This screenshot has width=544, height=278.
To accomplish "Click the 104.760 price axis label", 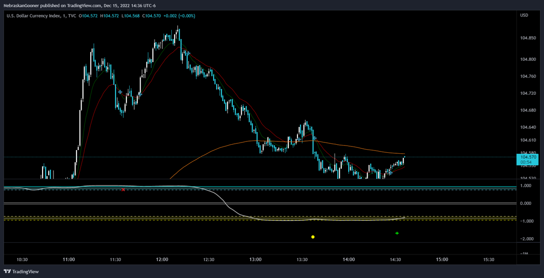I will click(x=528, y=76).
